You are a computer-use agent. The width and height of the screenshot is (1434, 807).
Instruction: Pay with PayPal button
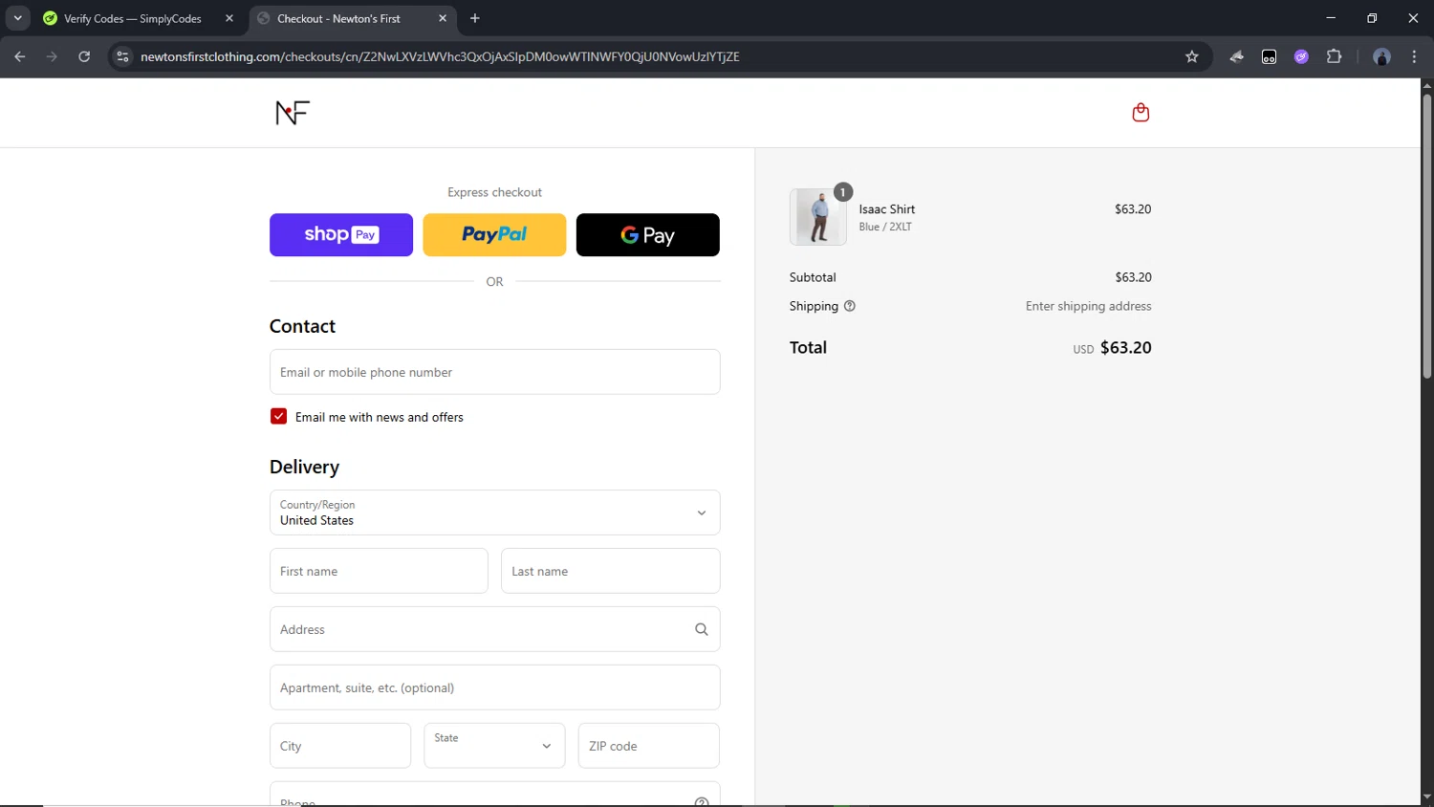pos(494,234)
